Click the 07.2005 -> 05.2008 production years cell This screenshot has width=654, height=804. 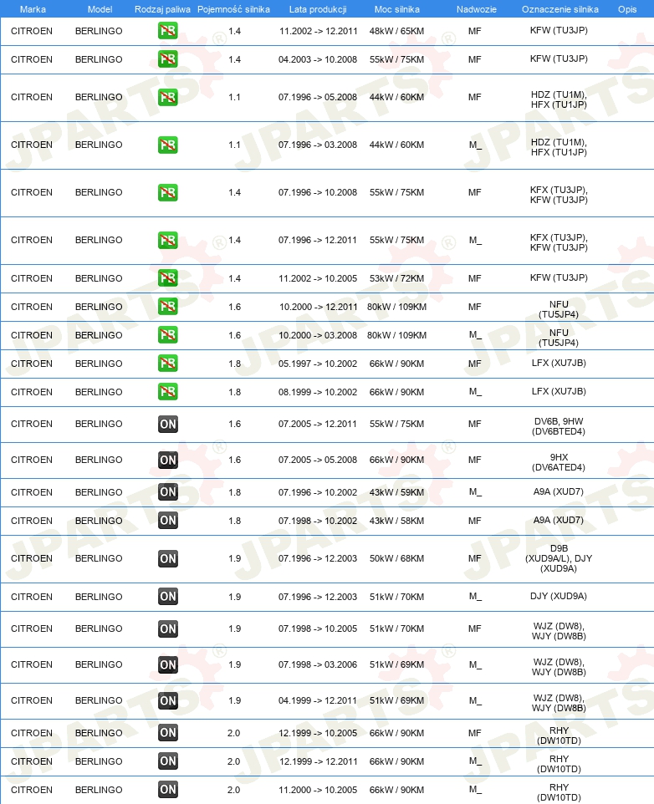pyautogui.click(x=318, y=460)
